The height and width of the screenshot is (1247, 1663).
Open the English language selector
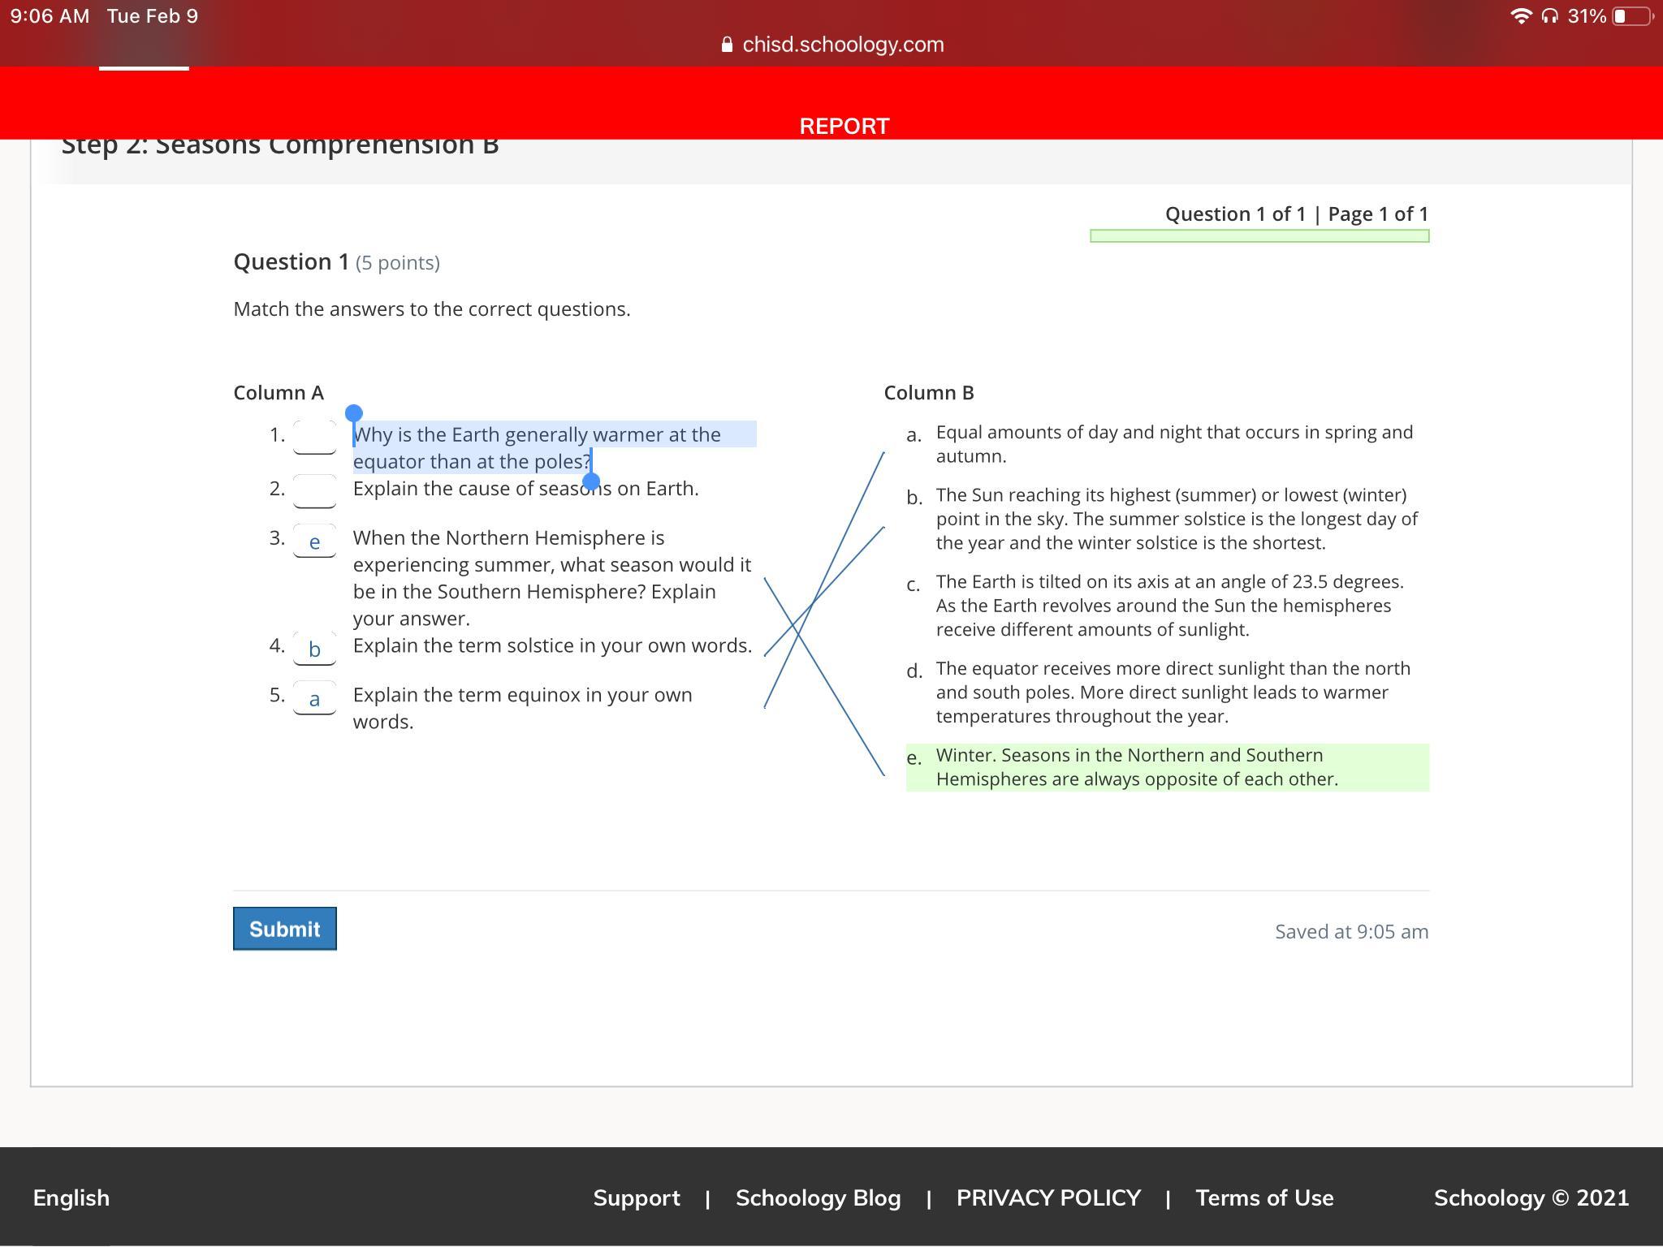pos(71,1197)
